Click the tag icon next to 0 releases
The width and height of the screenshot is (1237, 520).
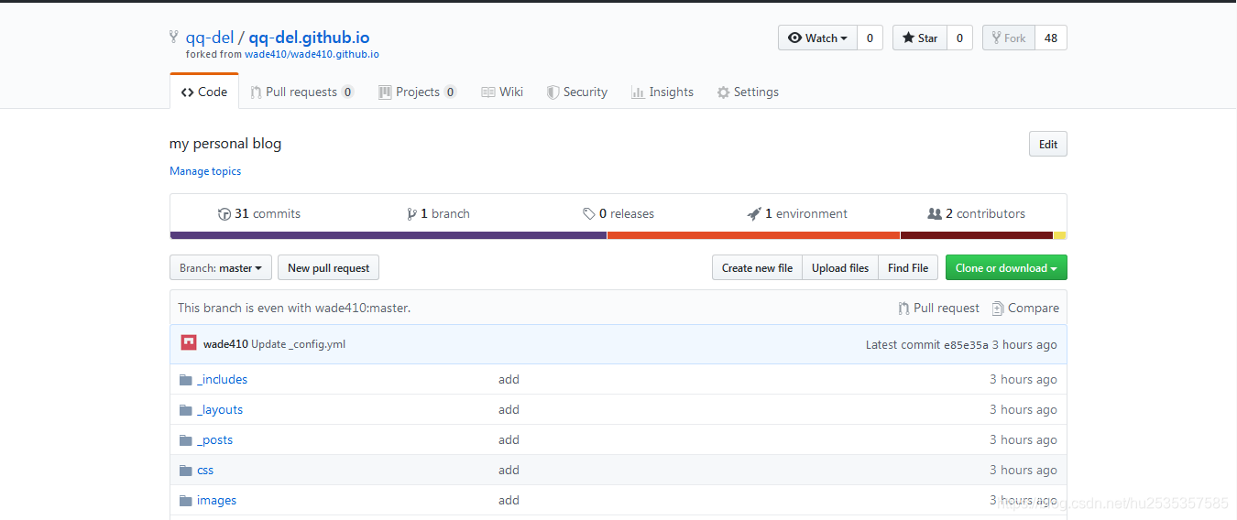point(589,214)
